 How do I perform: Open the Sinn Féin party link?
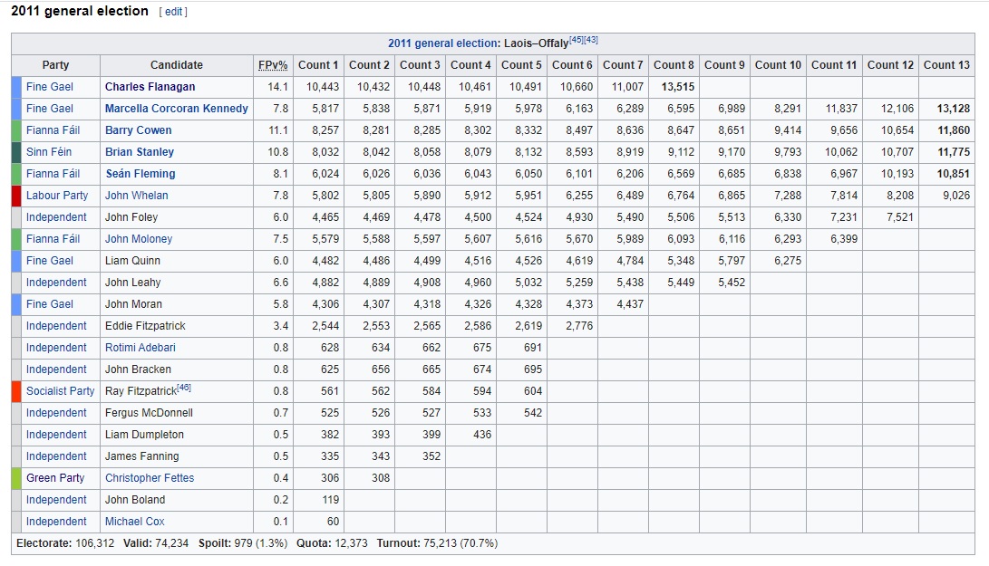click(x=49, y=152)
